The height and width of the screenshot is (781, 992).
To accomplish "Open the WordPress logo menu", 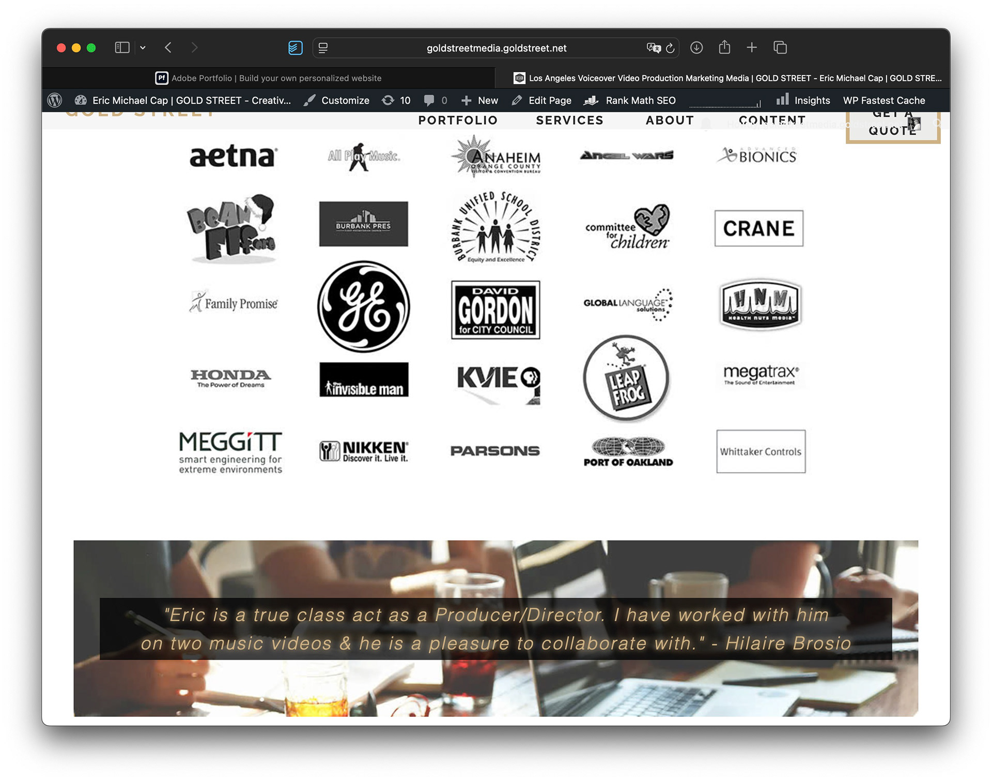I will pyautogui.click(x=55, y=100).
